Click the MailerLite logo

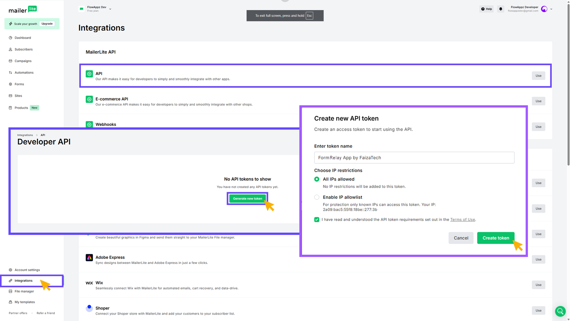[23, 10]
